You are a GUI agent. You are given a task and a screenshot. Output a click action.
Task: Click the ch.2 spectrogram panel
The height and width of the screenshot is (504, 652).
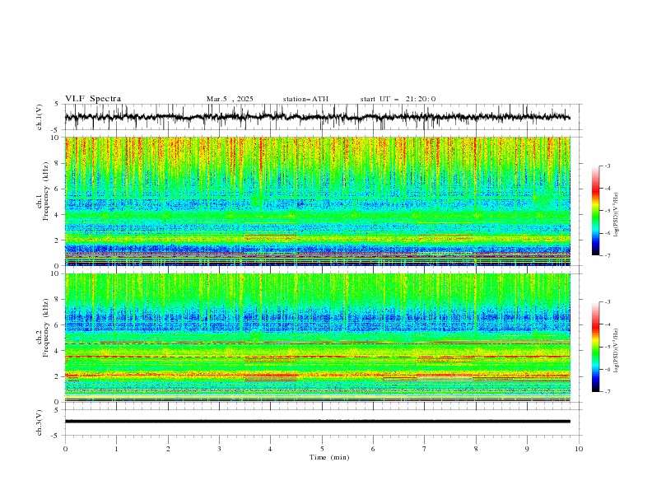pos(318,338)
